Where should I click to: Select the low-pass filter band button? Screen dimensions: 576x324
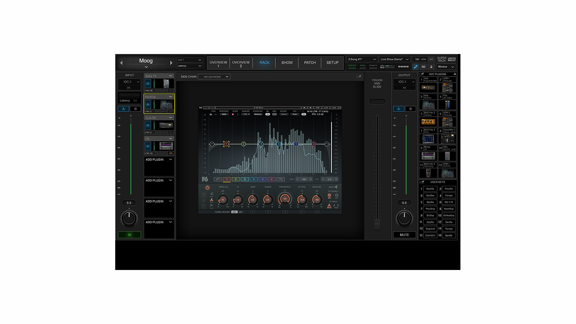point(280,179)
